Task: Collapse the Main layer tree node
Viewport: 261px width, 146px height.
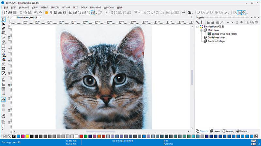Action: [x=201, y=30]
